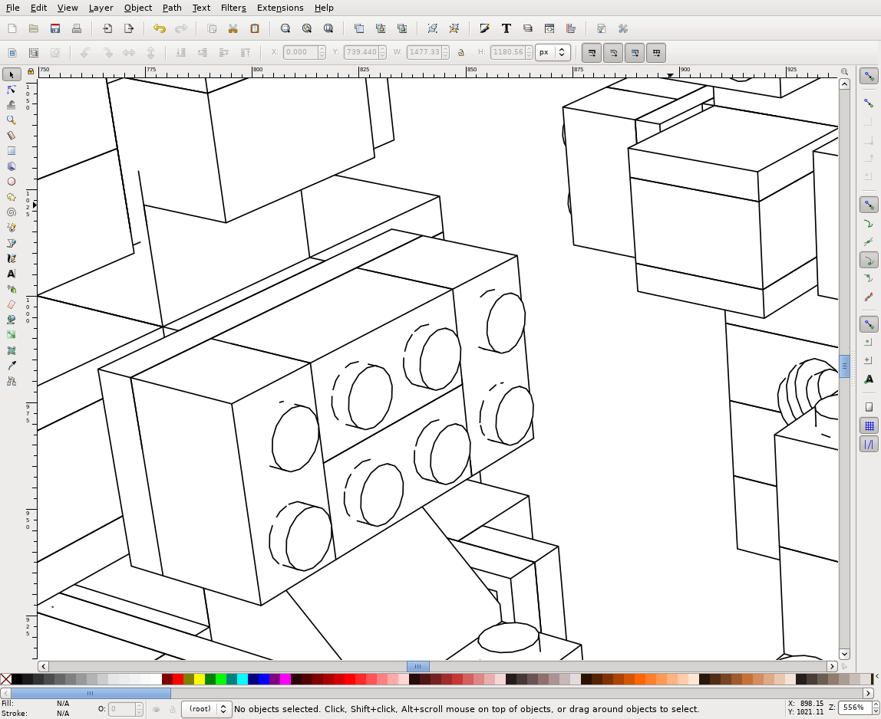Click the canvas scroll-left arrow
The image size is (881, 719).
[43, 666]
